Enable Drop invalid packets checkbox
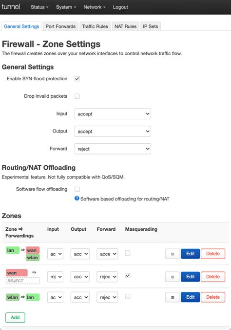 click(77, 96)
